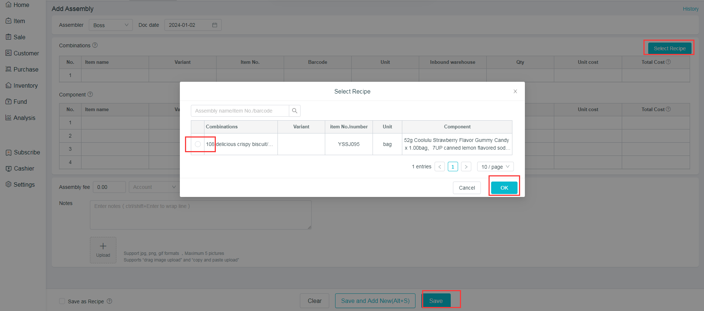Viewport: 704px width, 311px height.
Task: Select the 108 delicious crispy biscuit radio button
Action: point(198,144)
